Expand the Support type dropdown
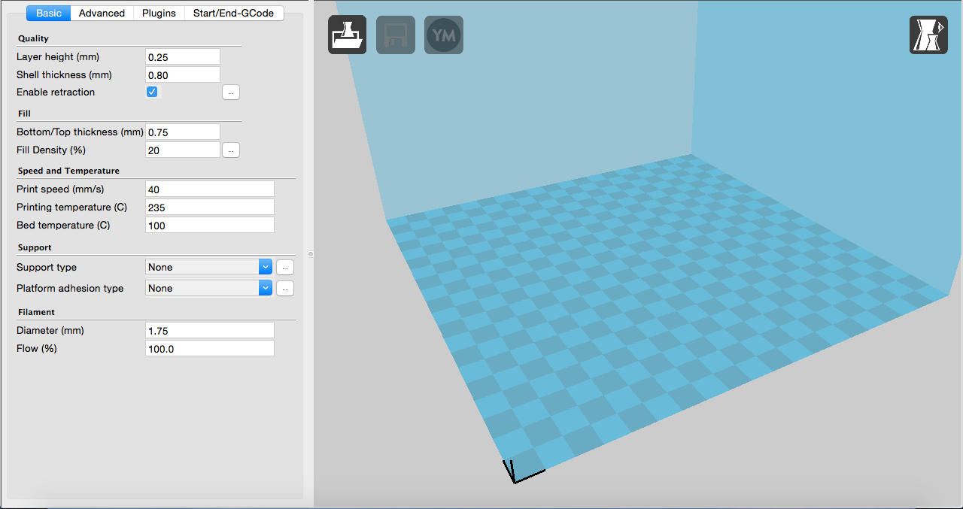The image size is (963, 509). coord(208,267)
